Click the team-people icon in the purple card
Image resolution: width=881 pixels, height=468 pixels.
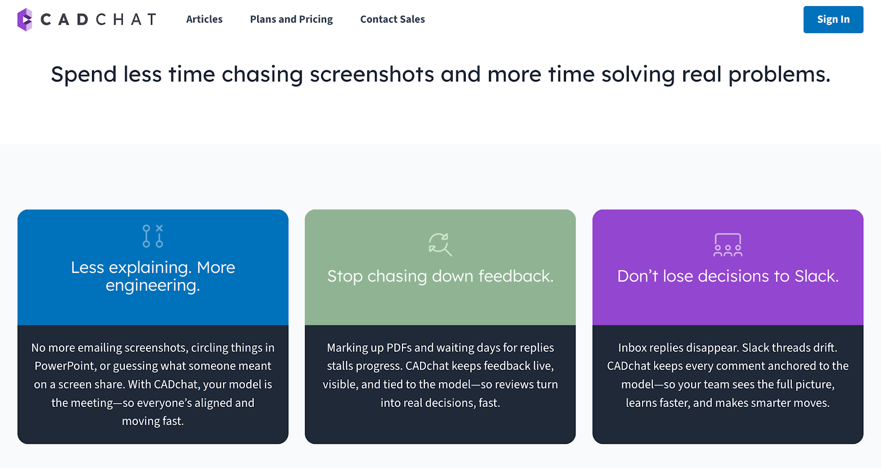point(728,245)
